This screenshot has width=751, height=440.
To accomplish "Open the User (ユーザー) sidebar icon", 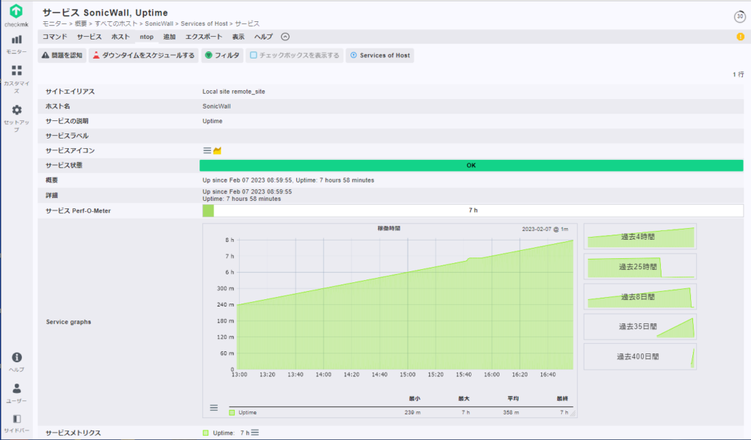I will point(16,388).
